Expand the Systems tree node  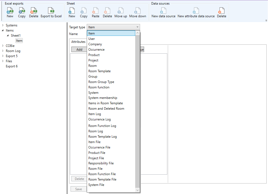(x=3, y=25)
